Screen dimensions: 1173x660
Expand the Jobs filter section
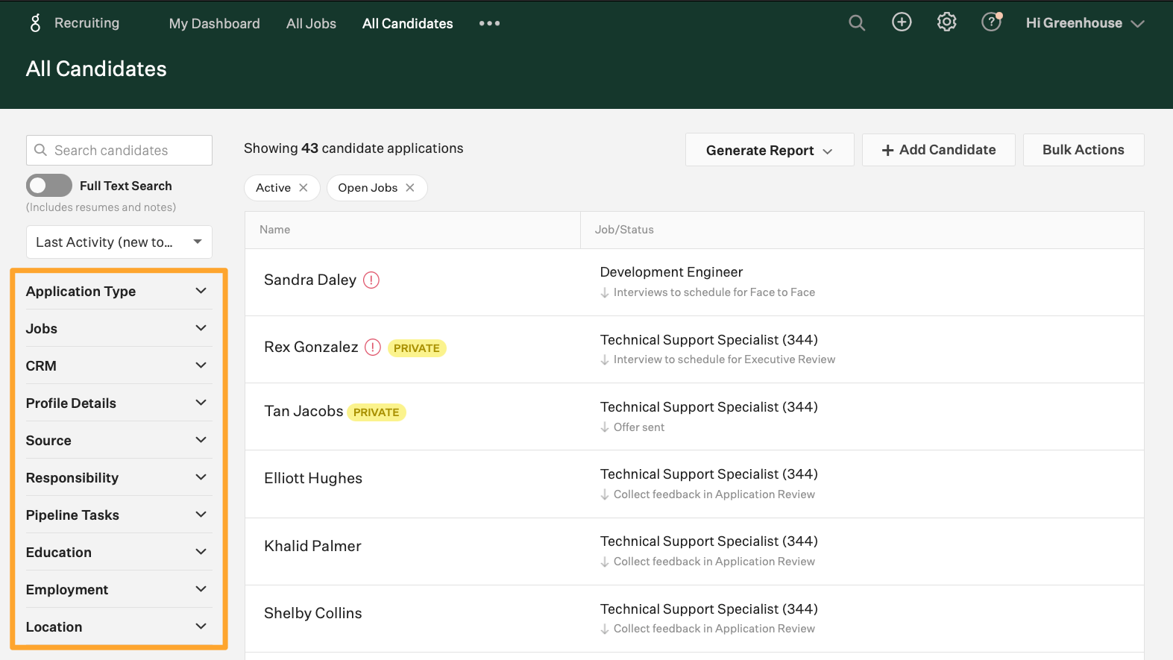(119, 328)
